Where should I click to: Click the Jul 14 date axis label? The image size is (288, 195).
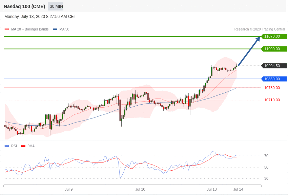(238, 189)
